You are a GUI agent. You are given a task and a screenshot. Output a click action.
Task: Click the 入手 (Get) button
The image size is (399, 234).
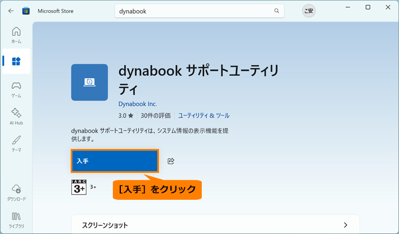(x=114, y=162)
